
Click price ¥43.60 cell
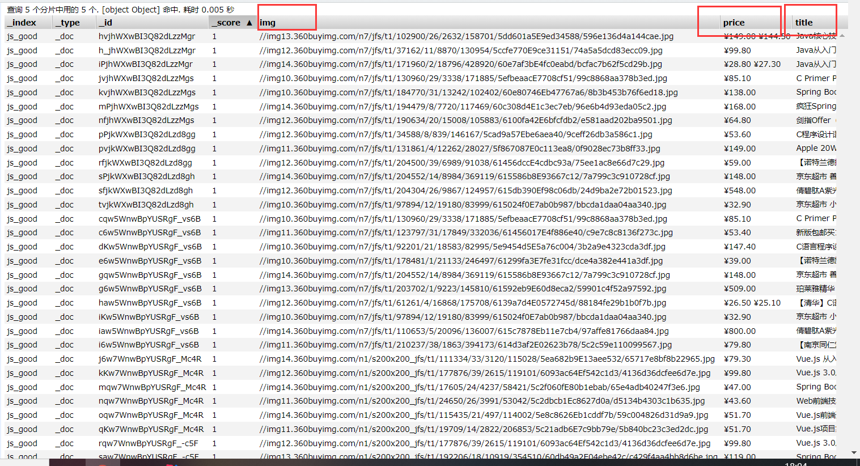point(738,401)
